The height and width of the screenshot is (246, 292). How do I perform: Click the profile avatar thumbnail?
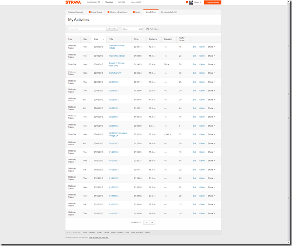point(191,2)
